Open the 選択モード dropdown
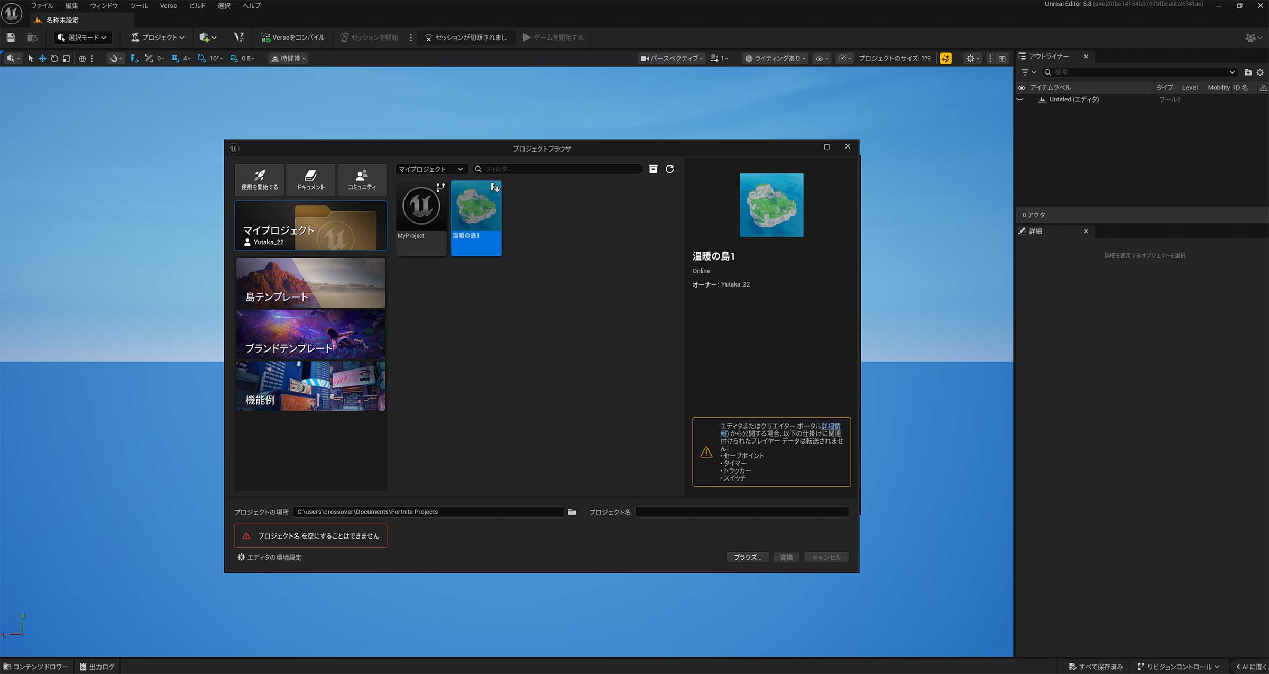The height and width of the screenshot is (674, 1269). (x=83, y=38)
